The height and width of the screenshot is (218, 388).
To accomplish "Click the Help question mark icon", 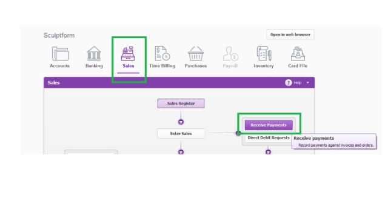I will [x=289, y=83].
